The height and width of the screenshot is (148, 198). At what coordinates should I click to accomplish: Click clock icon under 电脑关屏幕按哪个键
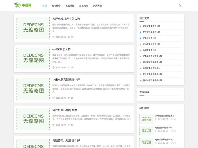tap(156, 143)
